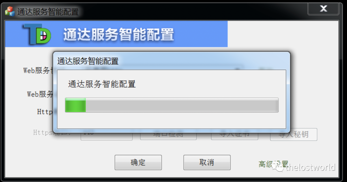Cancel using the 取消 button
The image size is (347, 182).
pyautogui.click(x=207, y=162)
